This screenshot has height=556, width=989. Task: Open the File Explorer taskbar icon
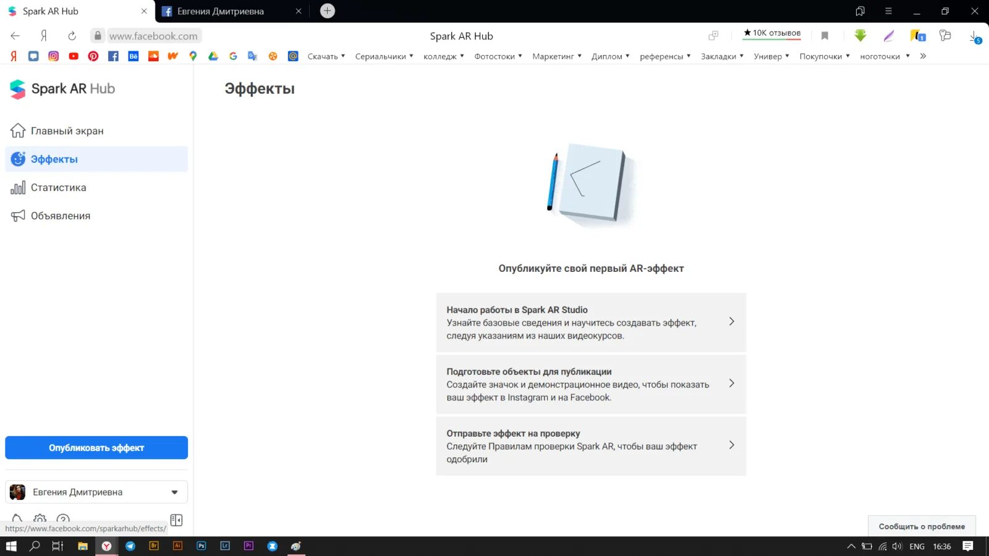(83, 546)
